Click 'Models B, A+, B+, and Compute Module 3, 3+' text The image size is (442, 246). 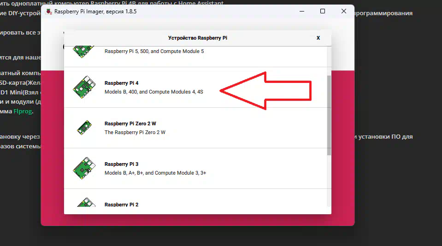coord(155,173)
